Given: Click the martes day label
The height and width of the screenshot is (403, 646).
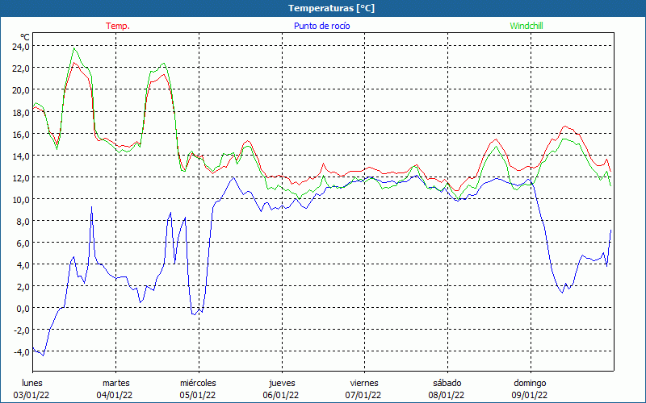Looking at the screenshot, I should (116, 383).
